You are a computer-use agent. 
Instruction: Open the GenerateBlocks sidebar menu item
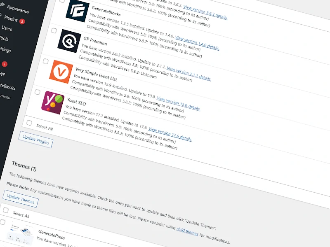tap(7, 86)
